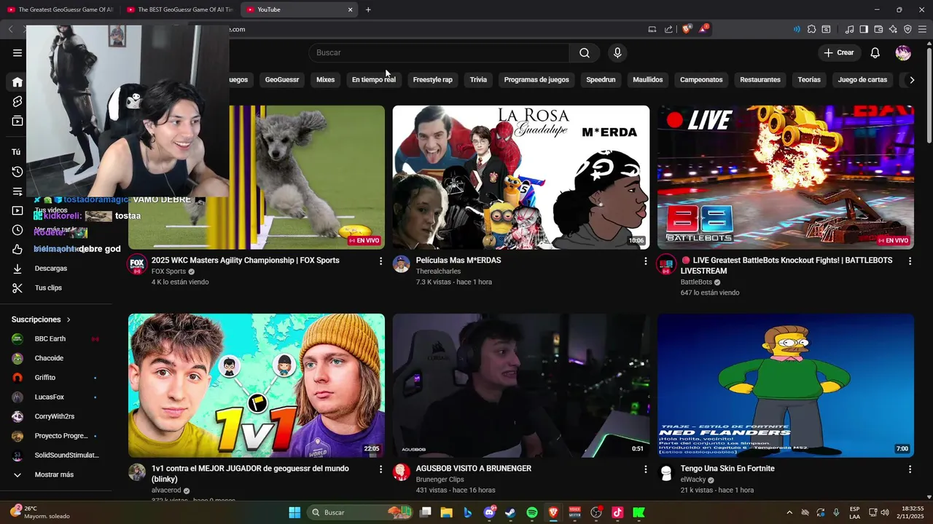Screen dimensions: 933x524
Task: Click the Crear button
Action: tap(839, 52)
